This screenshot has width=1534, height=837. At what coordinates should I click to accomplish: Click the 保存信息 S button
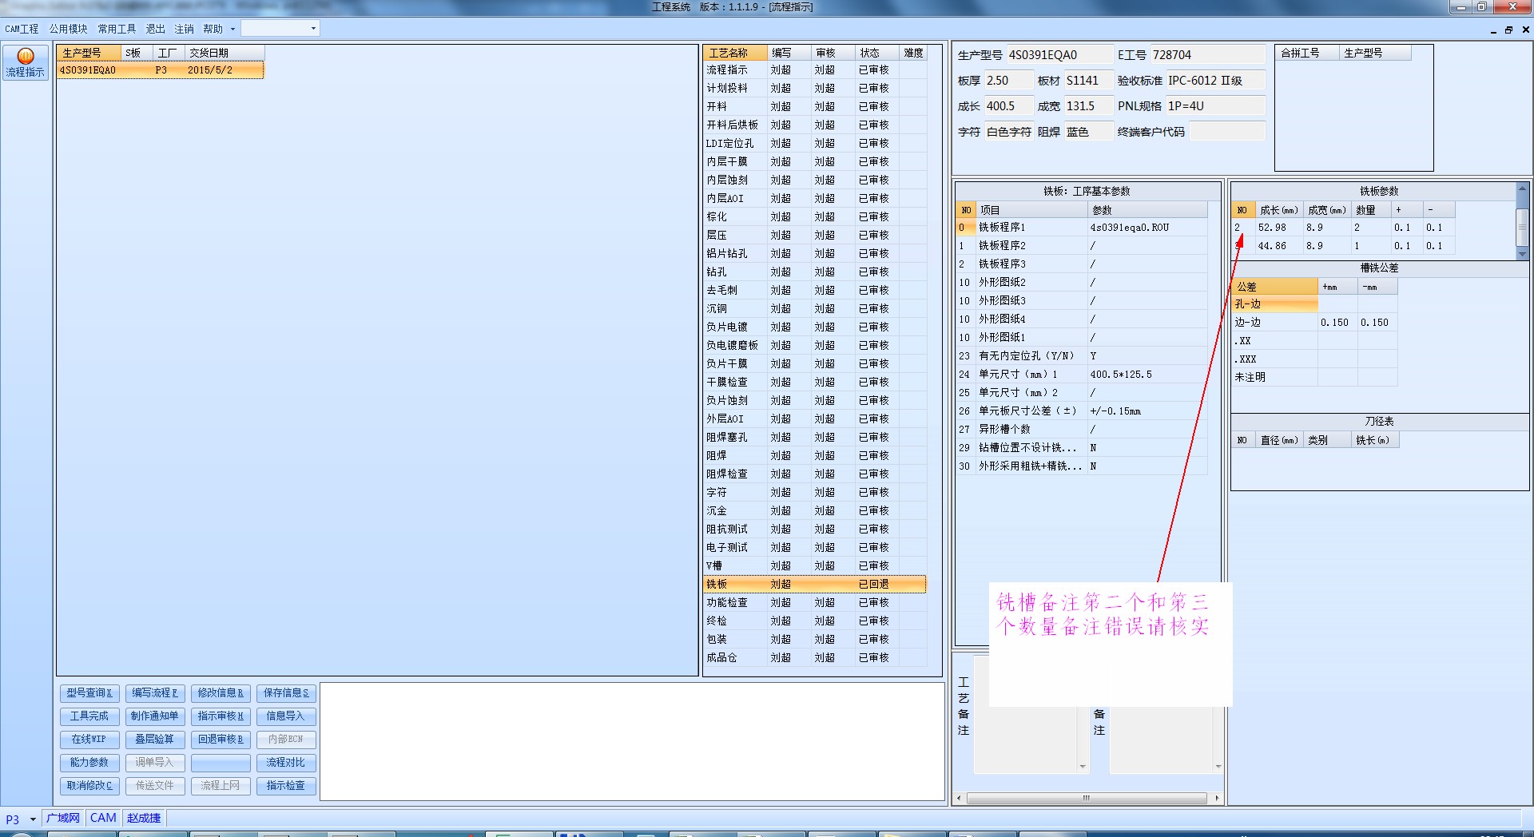point(286,693)
